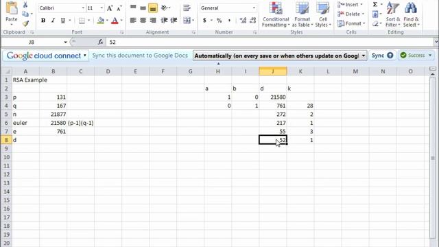Align text right
Viewport: 439px width, 247px height.
click(x=152, y=20)
